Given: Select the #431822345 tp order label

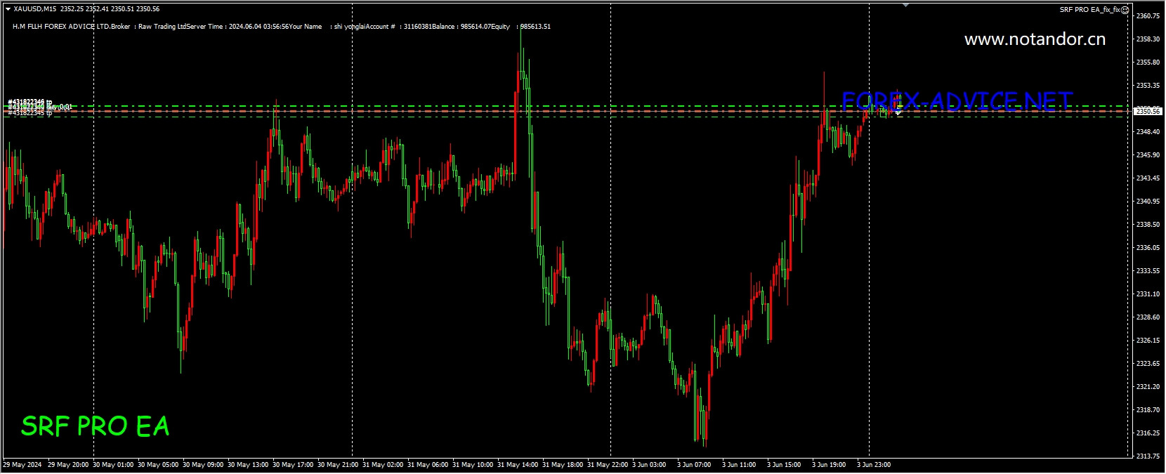Looking at the screenshot, I should click(30, 112).
